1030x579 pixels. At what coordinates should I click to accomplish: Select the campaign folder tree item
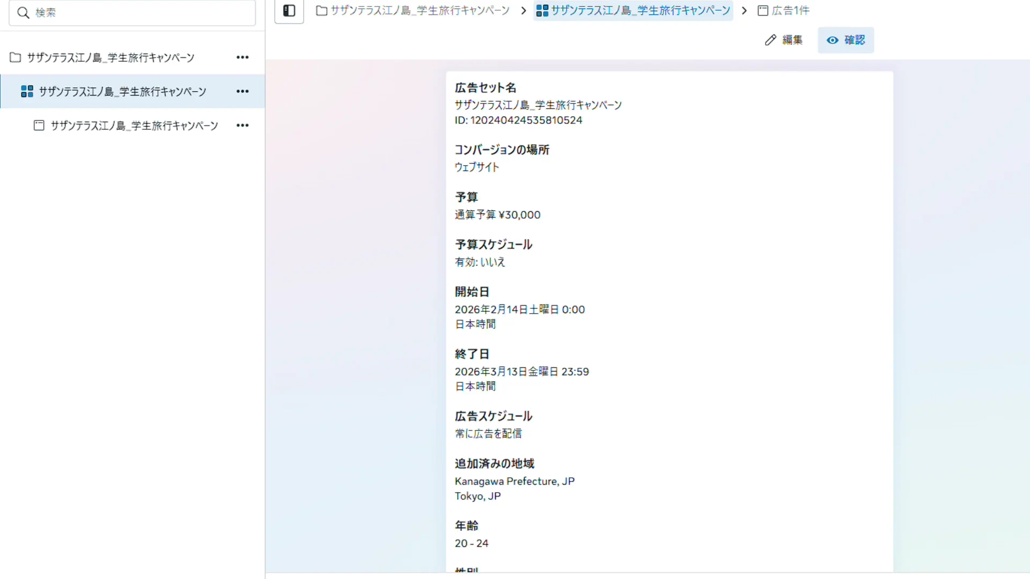111,57
